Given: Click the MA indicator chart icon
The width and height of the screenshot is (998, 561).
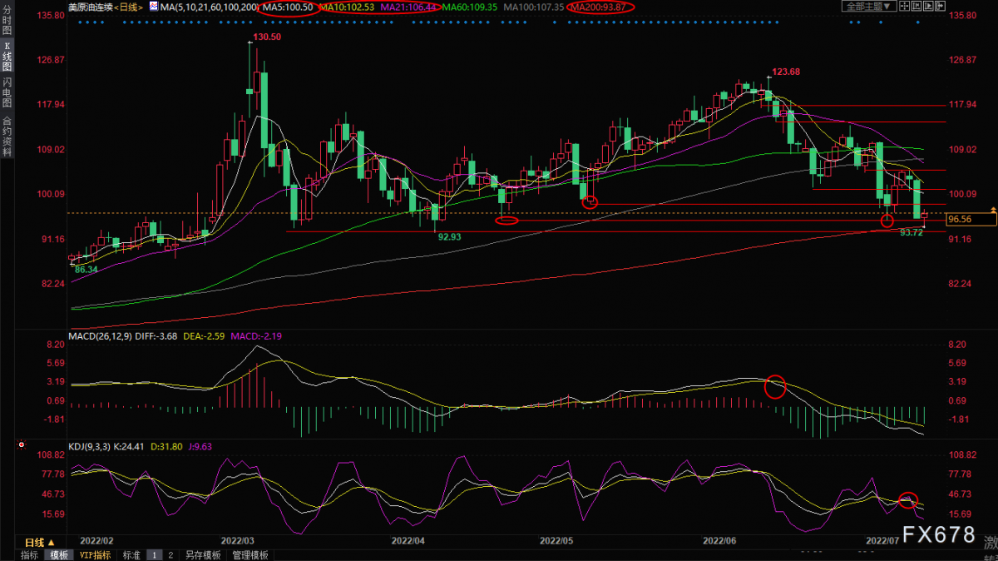Looking at the screenshot, I should (154, 6).
